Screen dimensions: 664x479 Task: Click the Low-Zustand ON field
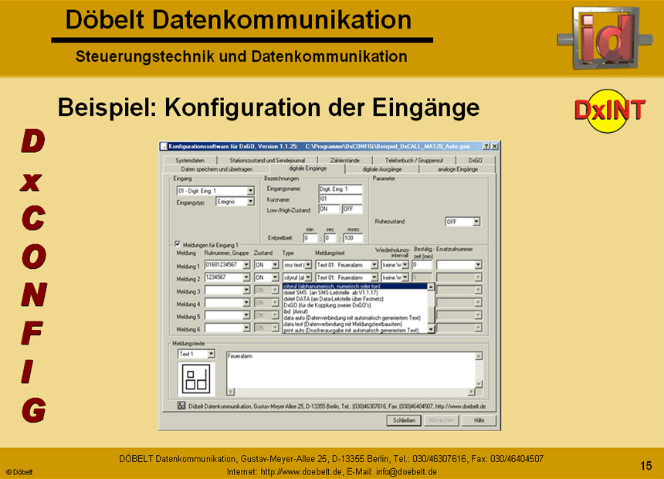coord(329,209)
